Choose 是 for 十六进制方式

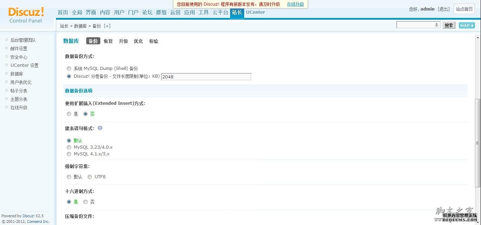[69, 202]
